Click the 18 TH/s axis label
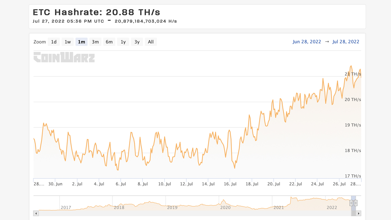This screenshot has width=391, height=220. click(x=353, y=150)
